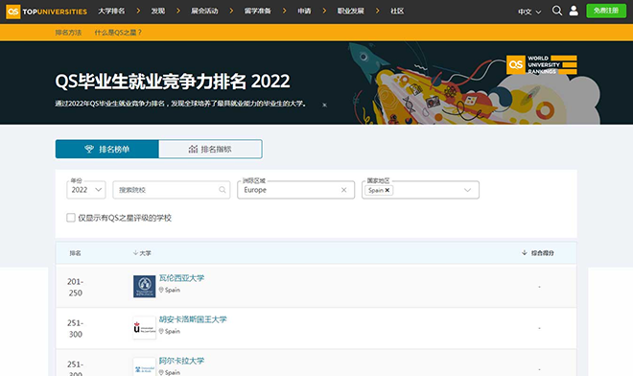Click the QS World University Rankings badge
Screen dimensions: 633x376
541,64
